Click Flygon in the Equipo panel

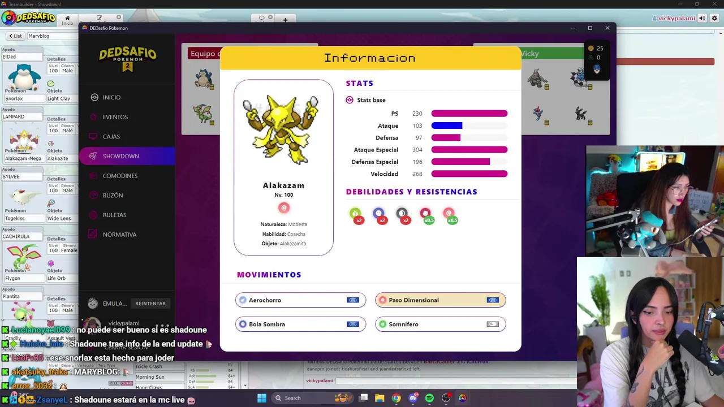203,113
